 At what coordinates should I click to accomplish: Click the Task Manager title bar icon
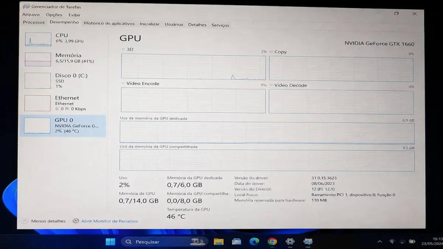26,6
